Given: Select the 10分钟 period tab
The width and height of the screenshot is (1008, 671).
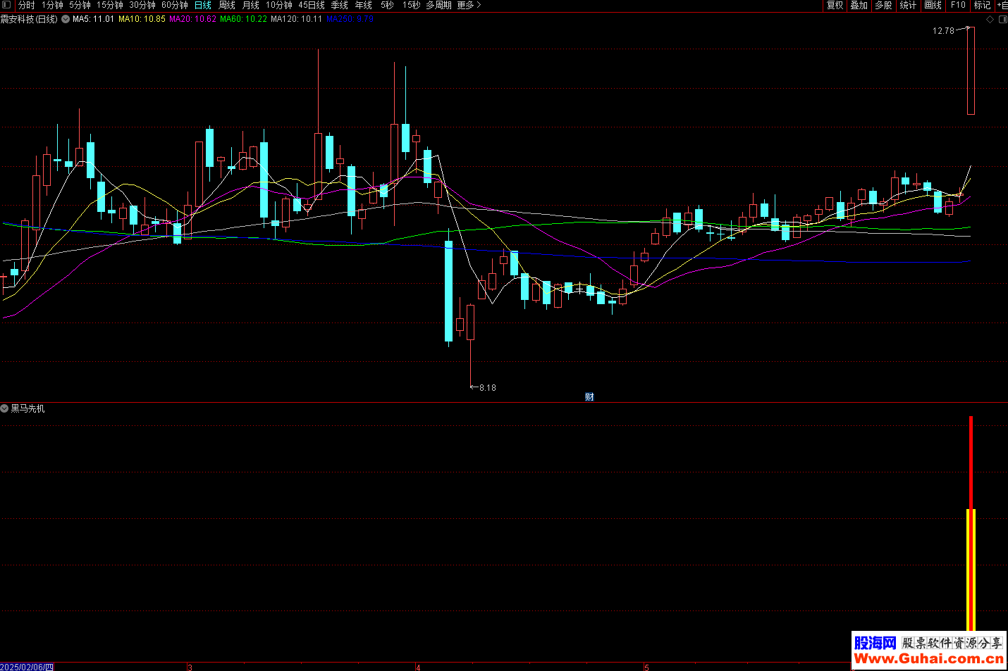Looking at the screenshot, I should click(x=279, y=5).
